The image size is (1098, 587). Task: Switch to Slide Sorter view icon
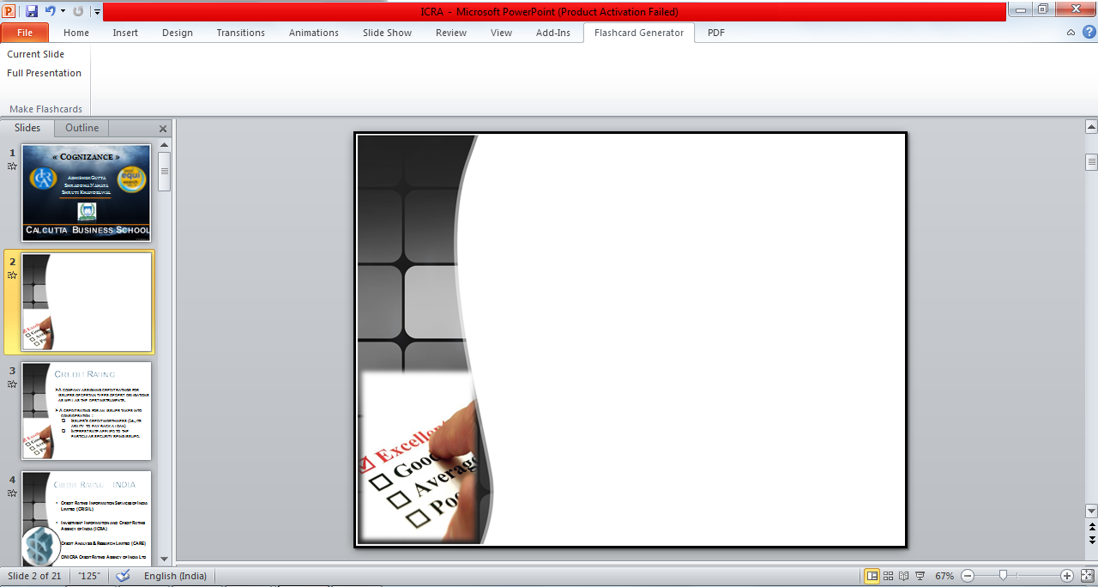tap(889, 576)
